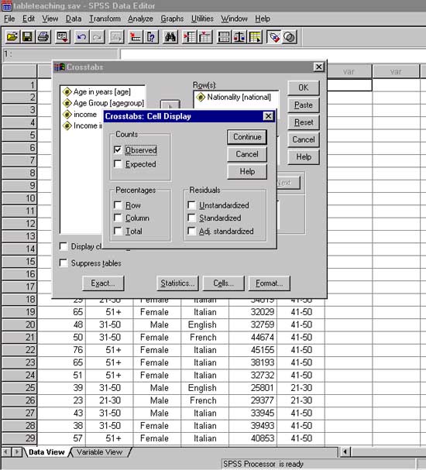Viewport: 426px width, 470px height.
Task: Open the Statistics... options button
Action: click(177, 283)
